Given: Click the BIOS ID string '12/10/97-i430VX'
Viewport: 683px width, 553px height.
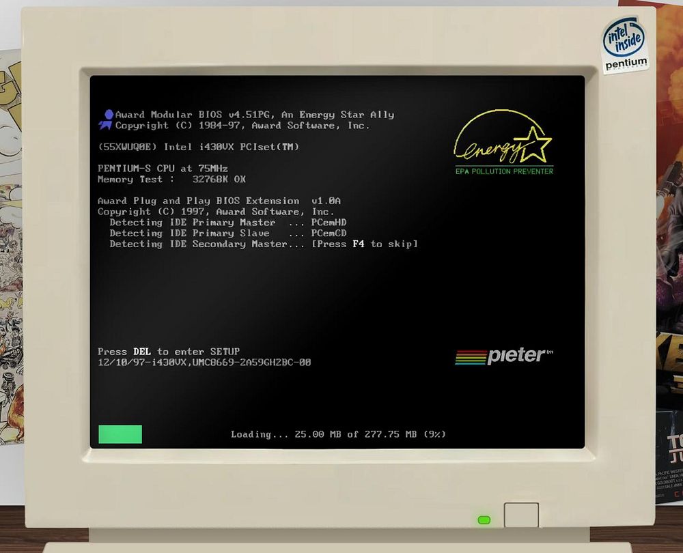Looking at the screenshot, I should 204,363.
